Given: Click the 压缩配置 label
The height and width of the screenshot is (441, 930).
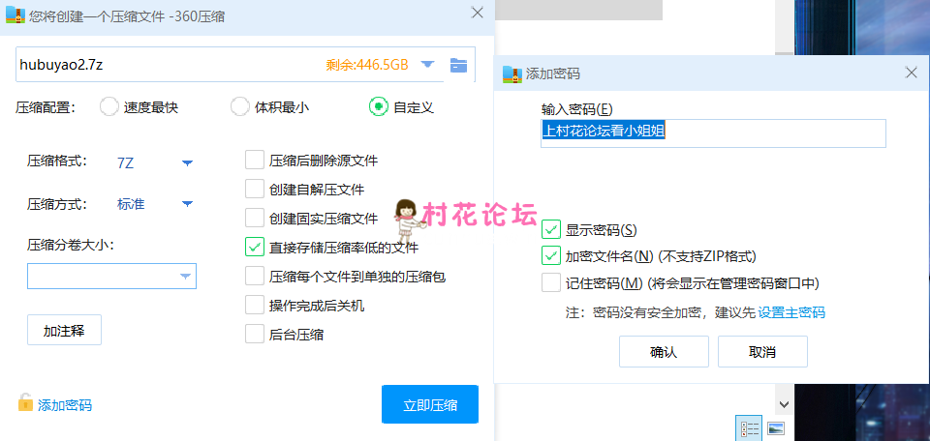Looking at the screenshot, I should [x=46, y=107].
